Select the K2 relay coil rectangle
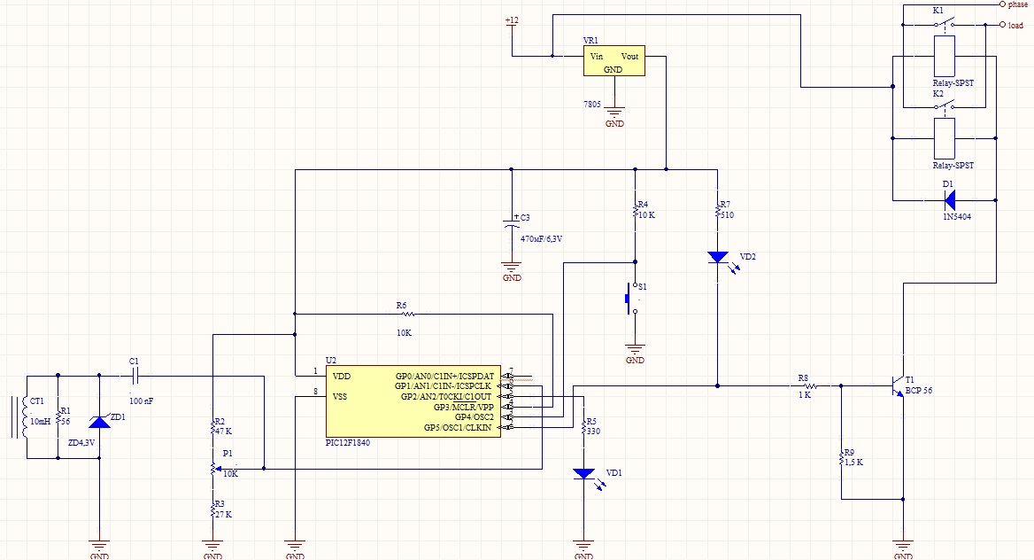The image size is (1034, 560). click(x=945, y=139)
